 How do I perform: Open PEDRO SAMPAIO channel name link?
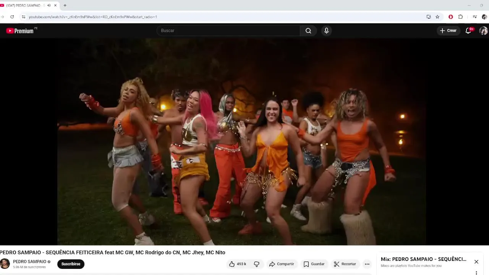(29, 262)
